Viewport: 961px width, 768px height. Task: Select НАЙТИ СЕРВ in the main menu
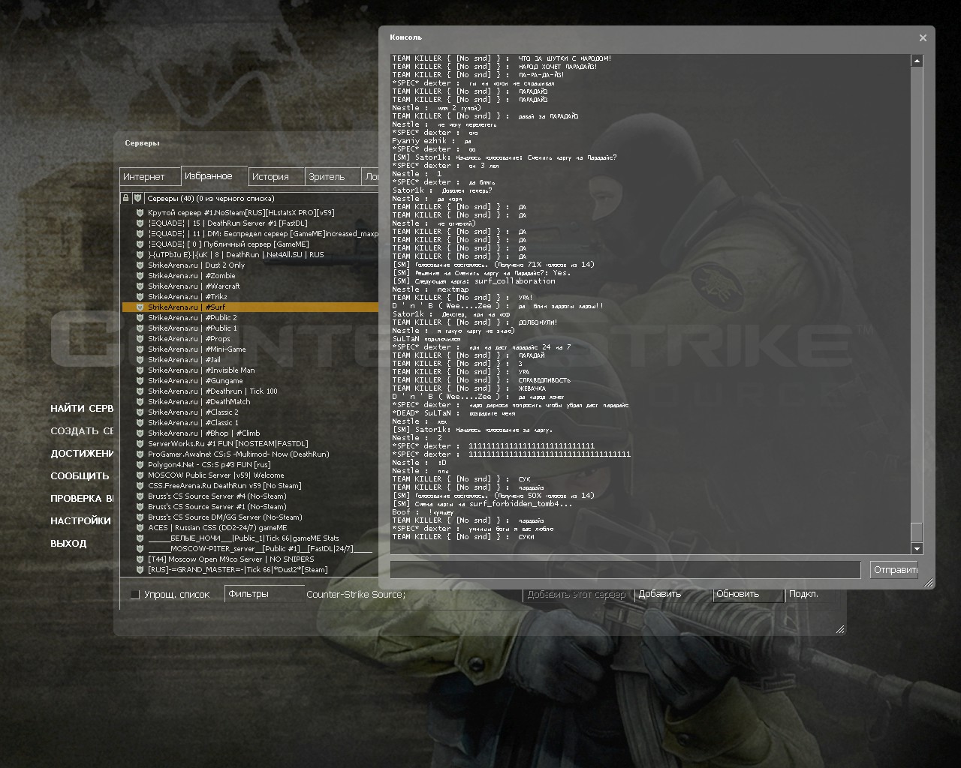[x=82, y=409]
